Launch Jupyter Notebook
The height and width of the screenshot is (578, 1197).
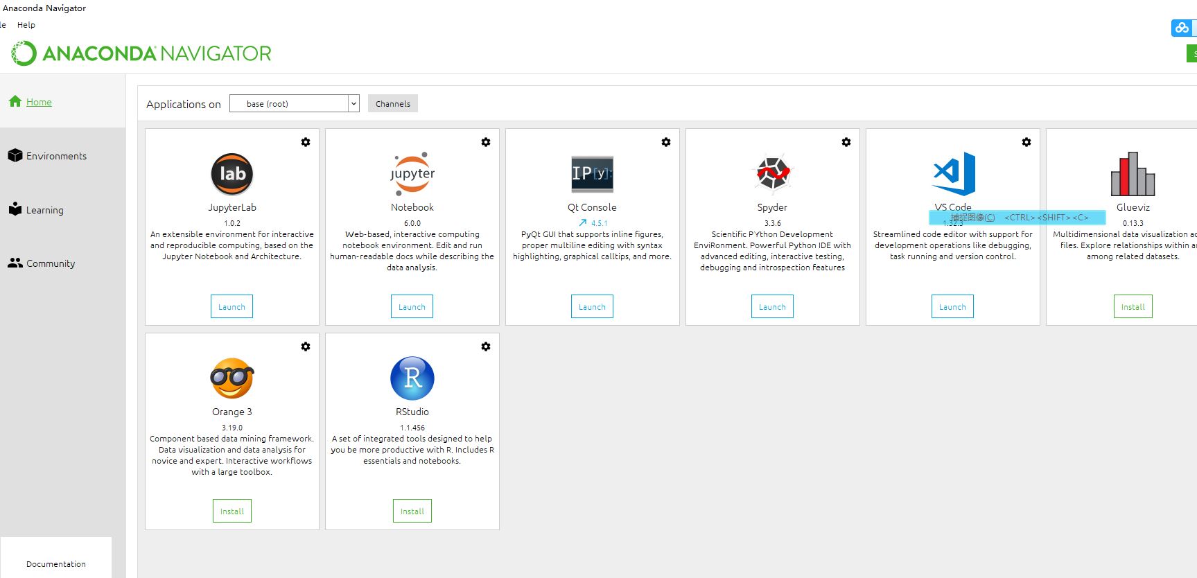click(x=412, y=306)
